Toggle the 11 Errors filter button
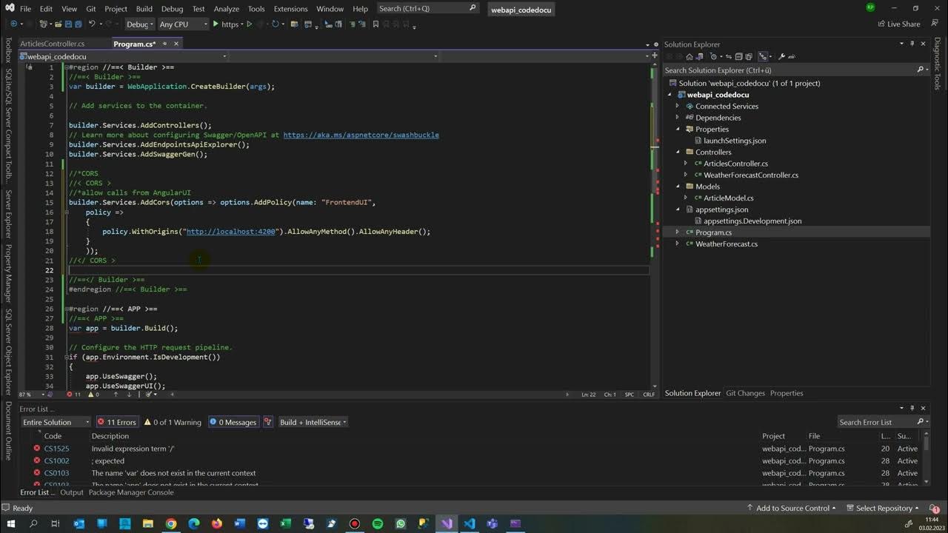This screenshot has width=948, height=533. pos(117,422)
